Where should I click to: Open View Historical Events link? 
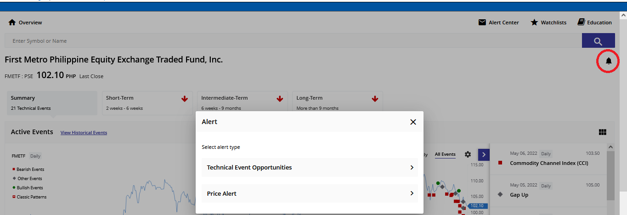click(84, 133)
